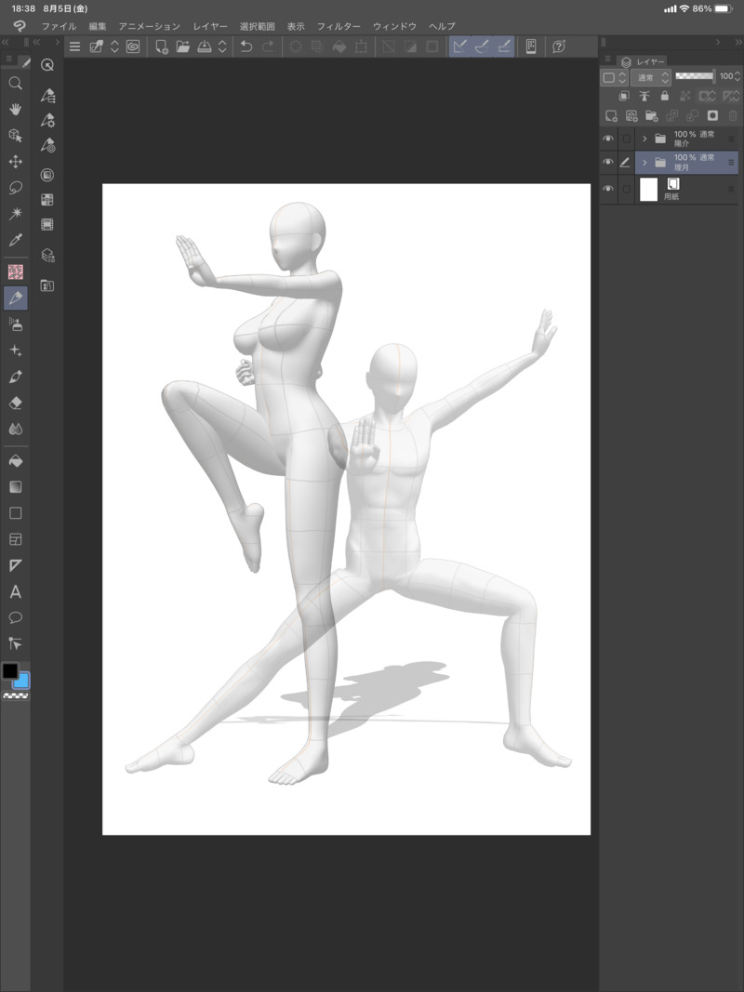Open the レイヤー menu in menu bar
744x992 pixels.
(x=210, y=26)
